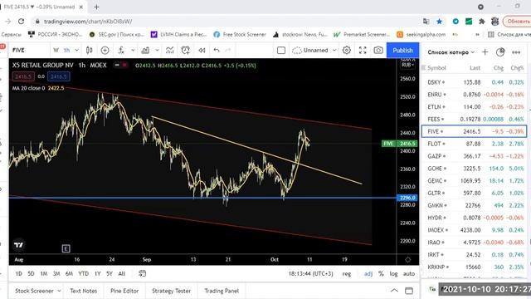Select GAZP row in the watchlist
The height and width of the screenshot is (299, 531).
(x=474, y=156)
